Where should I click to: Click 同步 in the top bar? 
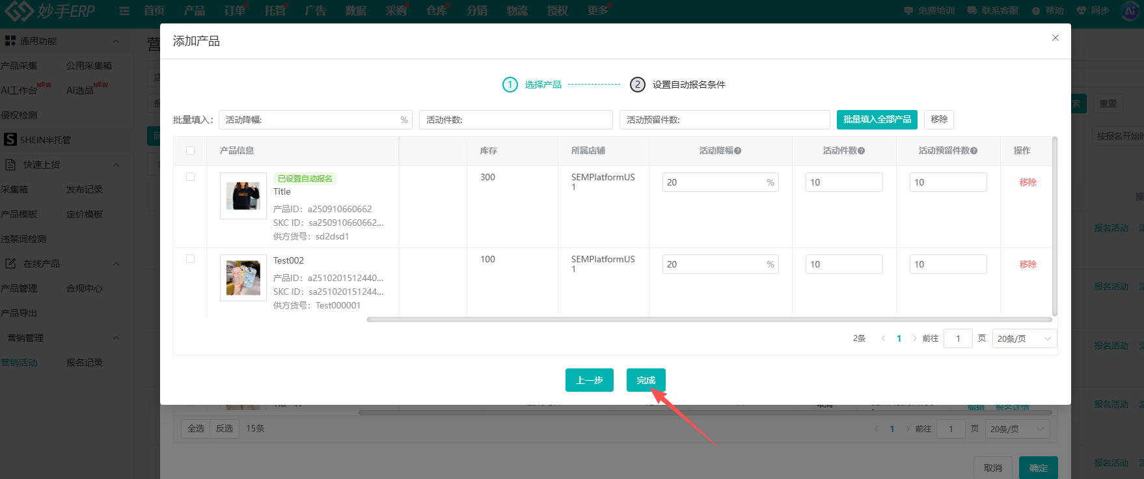1093,10
